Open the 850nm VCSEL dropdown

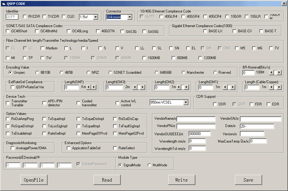tap(186, 102)
